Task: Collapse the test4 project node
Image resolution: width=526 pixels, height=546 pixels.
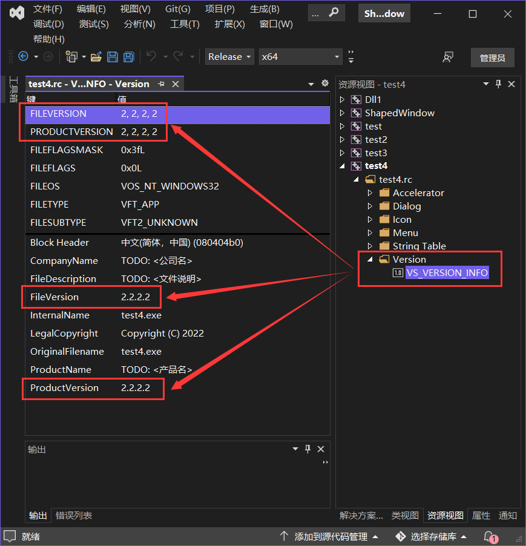Action: click(x=342, y=166)
